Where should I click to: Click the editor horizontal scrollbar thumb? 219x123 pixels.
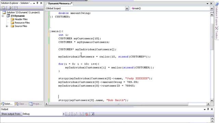coord(118,104)
